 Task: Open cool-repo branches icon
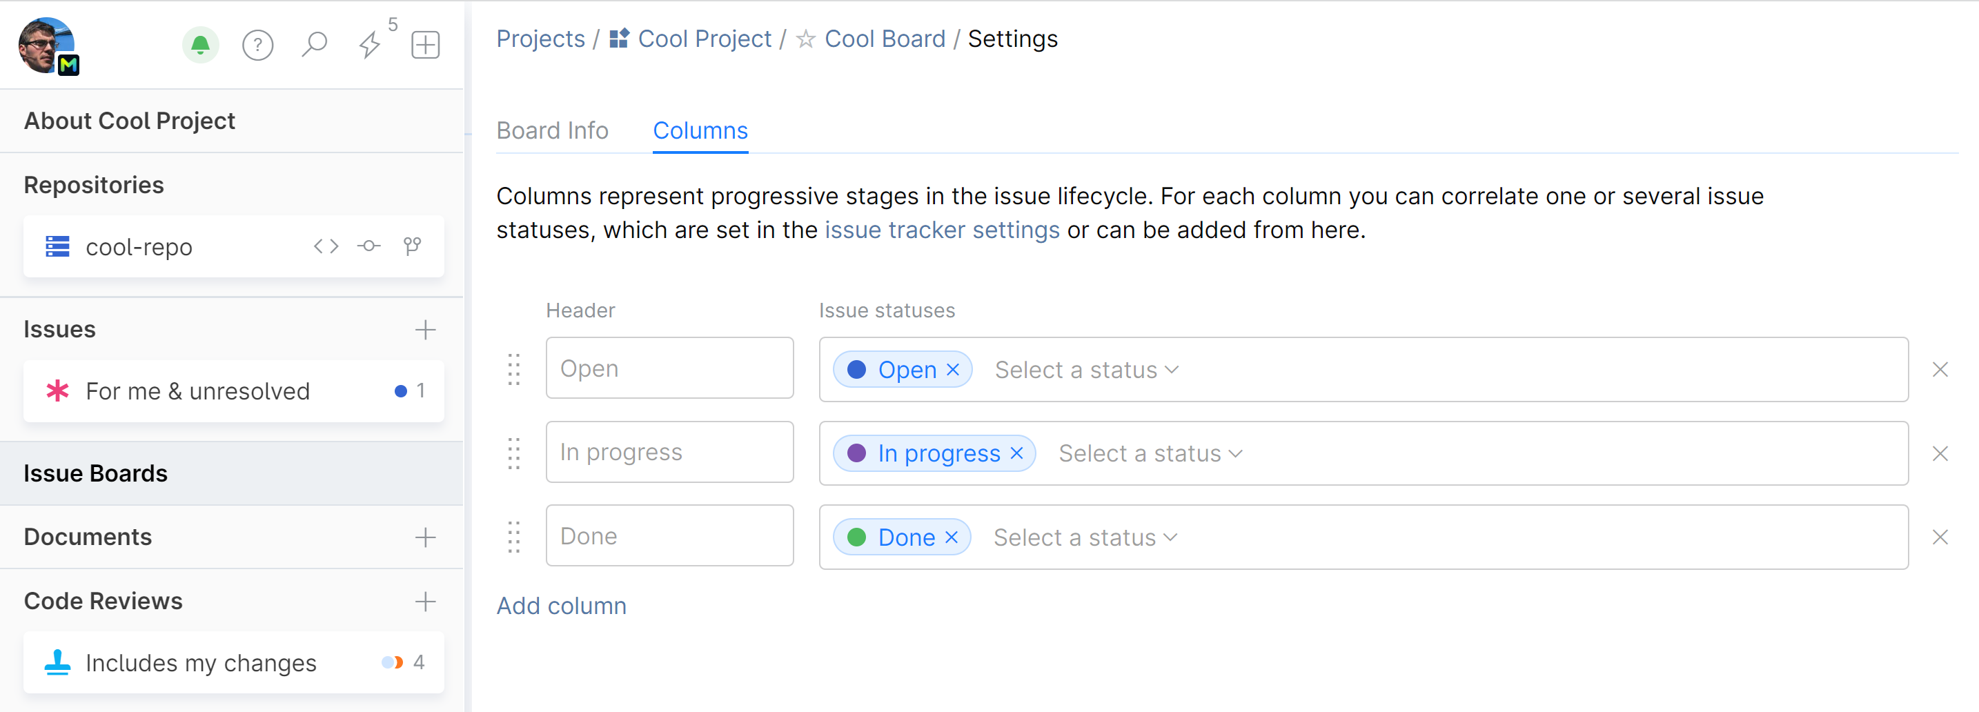pyautogui.click(x=413, y=246)
